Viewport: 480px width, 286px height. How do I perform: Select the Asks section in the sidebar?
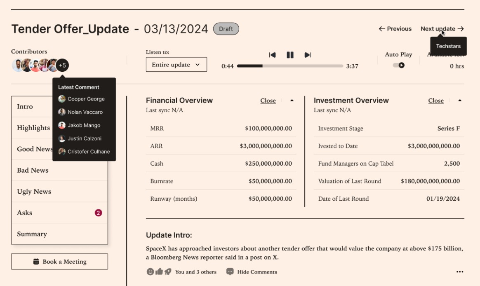[25, 213]
